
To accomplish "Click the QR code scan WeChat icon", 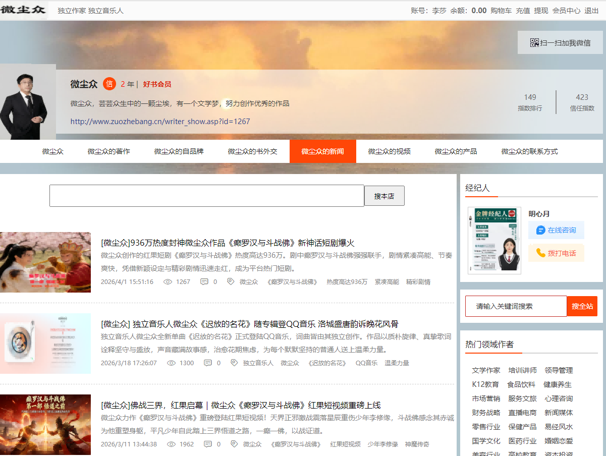I will [534, 43].
